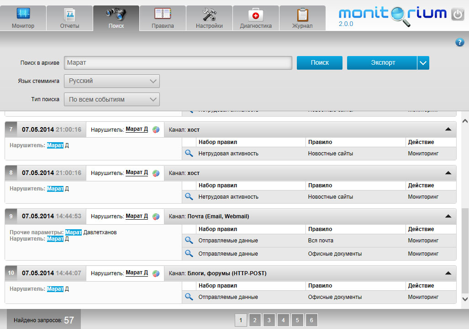Click the 07.05.2014 14:44:07 timestamp

pyautogui.click(x=52, y=273)
